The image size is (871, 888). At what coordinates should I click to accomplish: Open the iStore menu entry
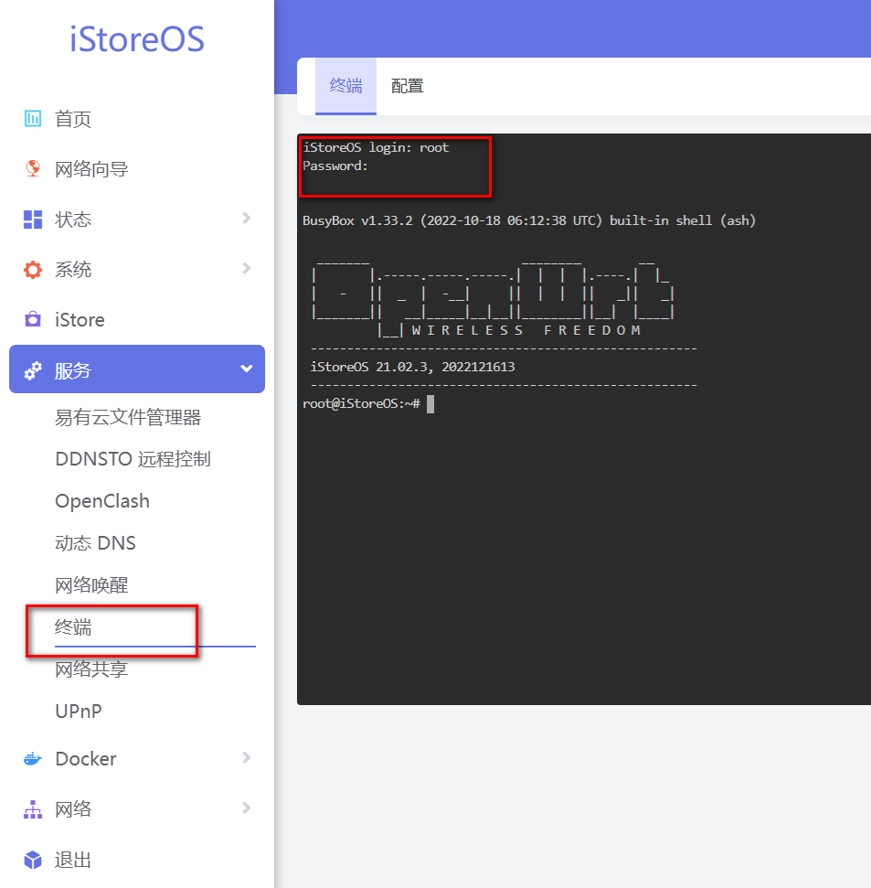[80, 320]
